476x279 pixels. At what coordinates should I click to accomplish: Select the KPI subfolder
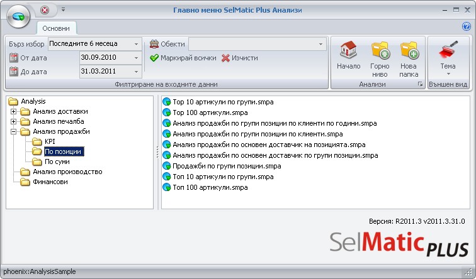coord(50,141)
